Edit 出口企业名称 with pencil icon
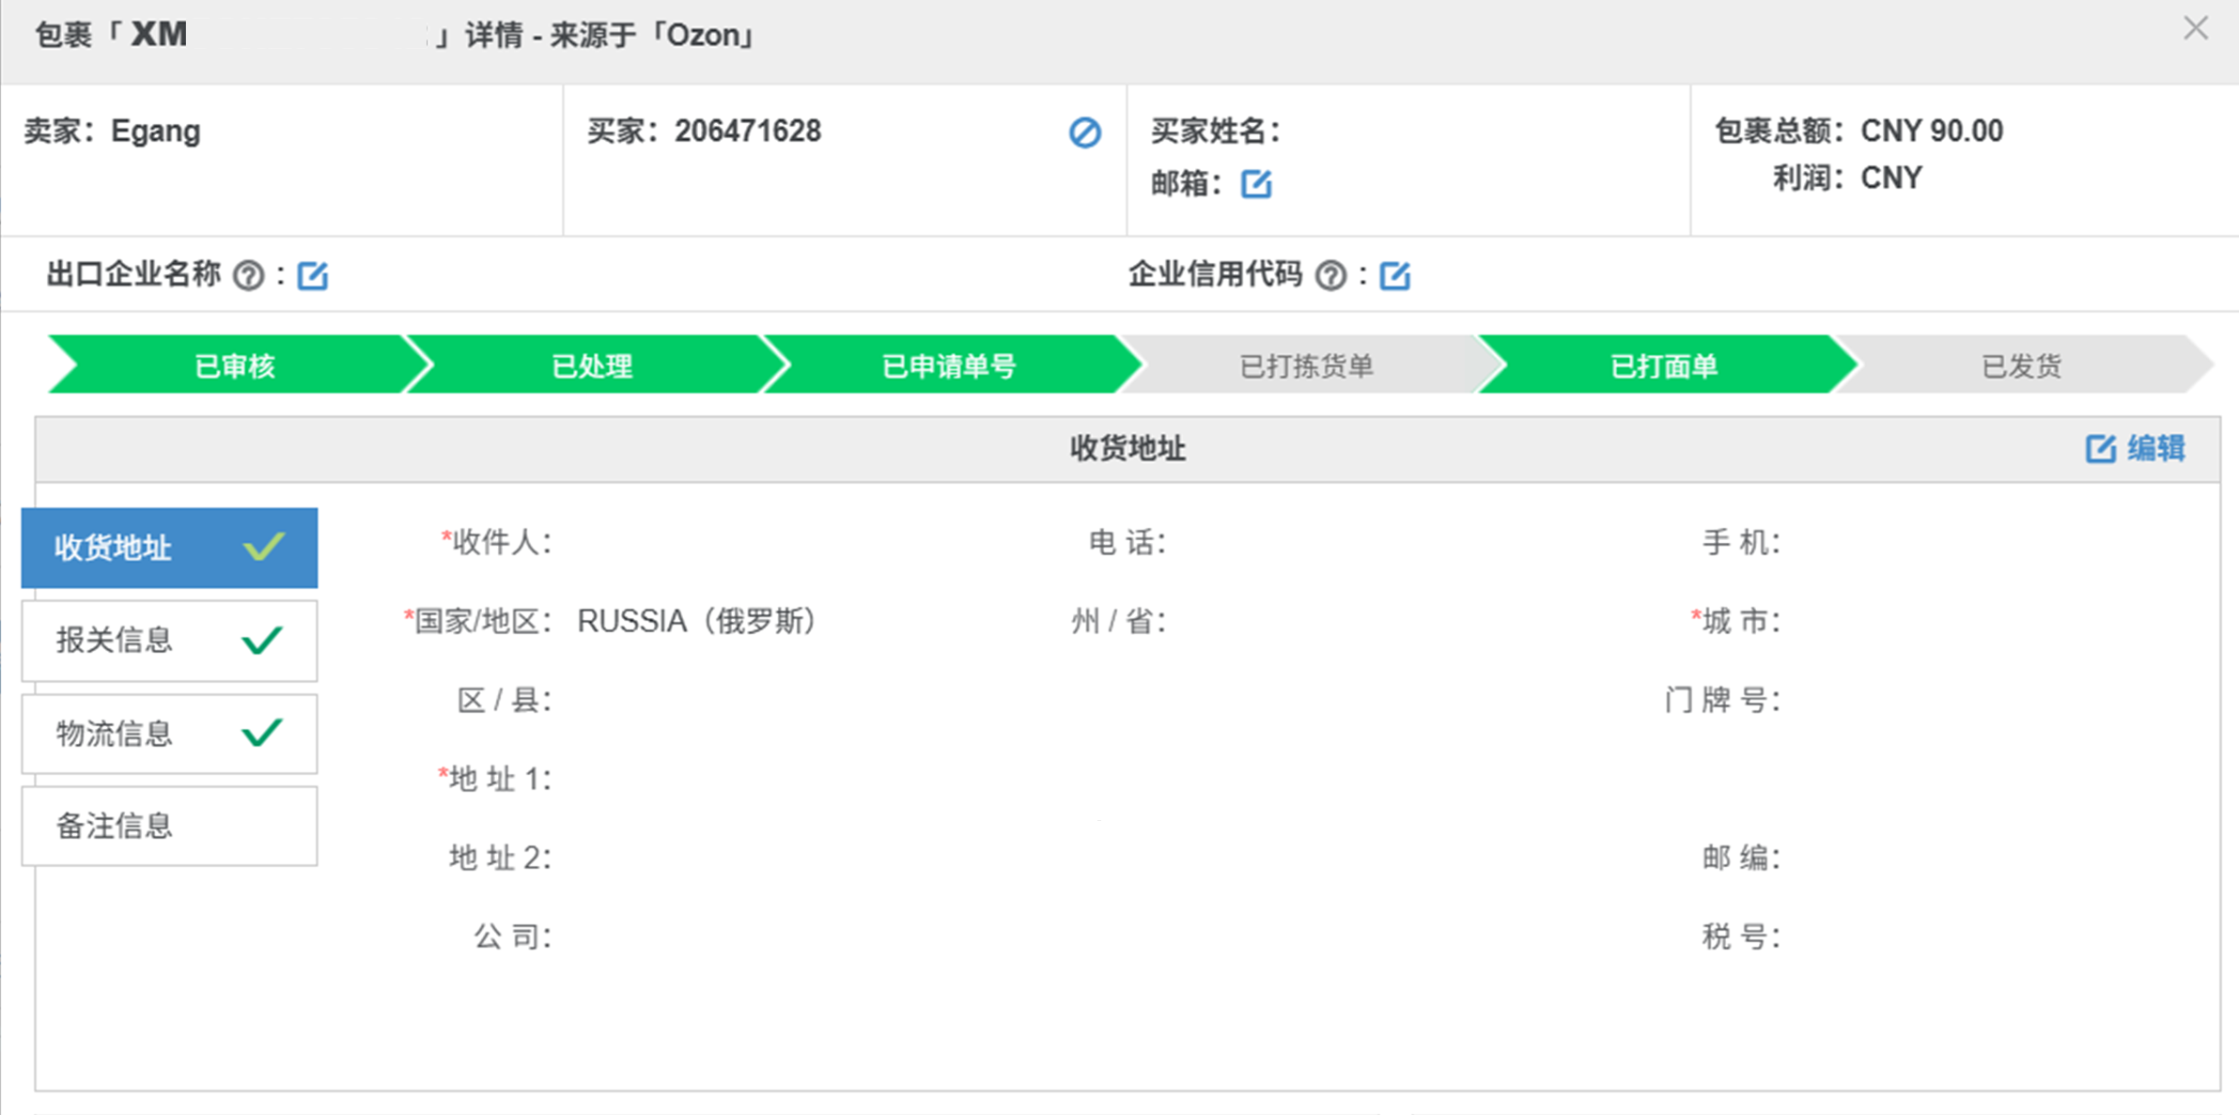The width and height of the screenshot is (2239, 1115). click(x=313, y=275)
